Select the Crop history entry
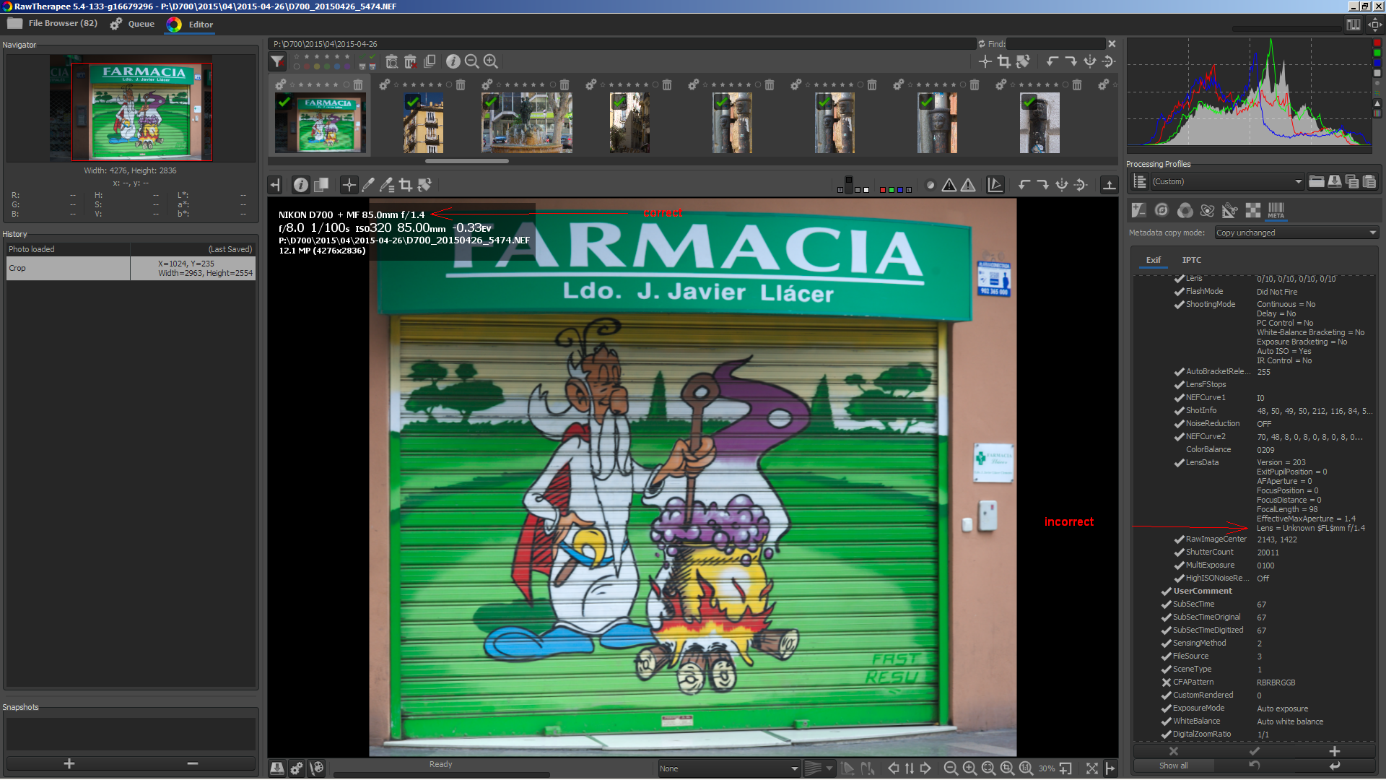 (x=131, y=268)
